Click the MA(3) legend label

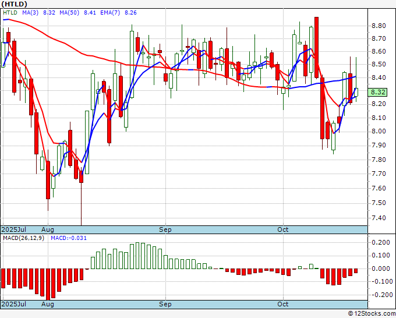point(30,13)
